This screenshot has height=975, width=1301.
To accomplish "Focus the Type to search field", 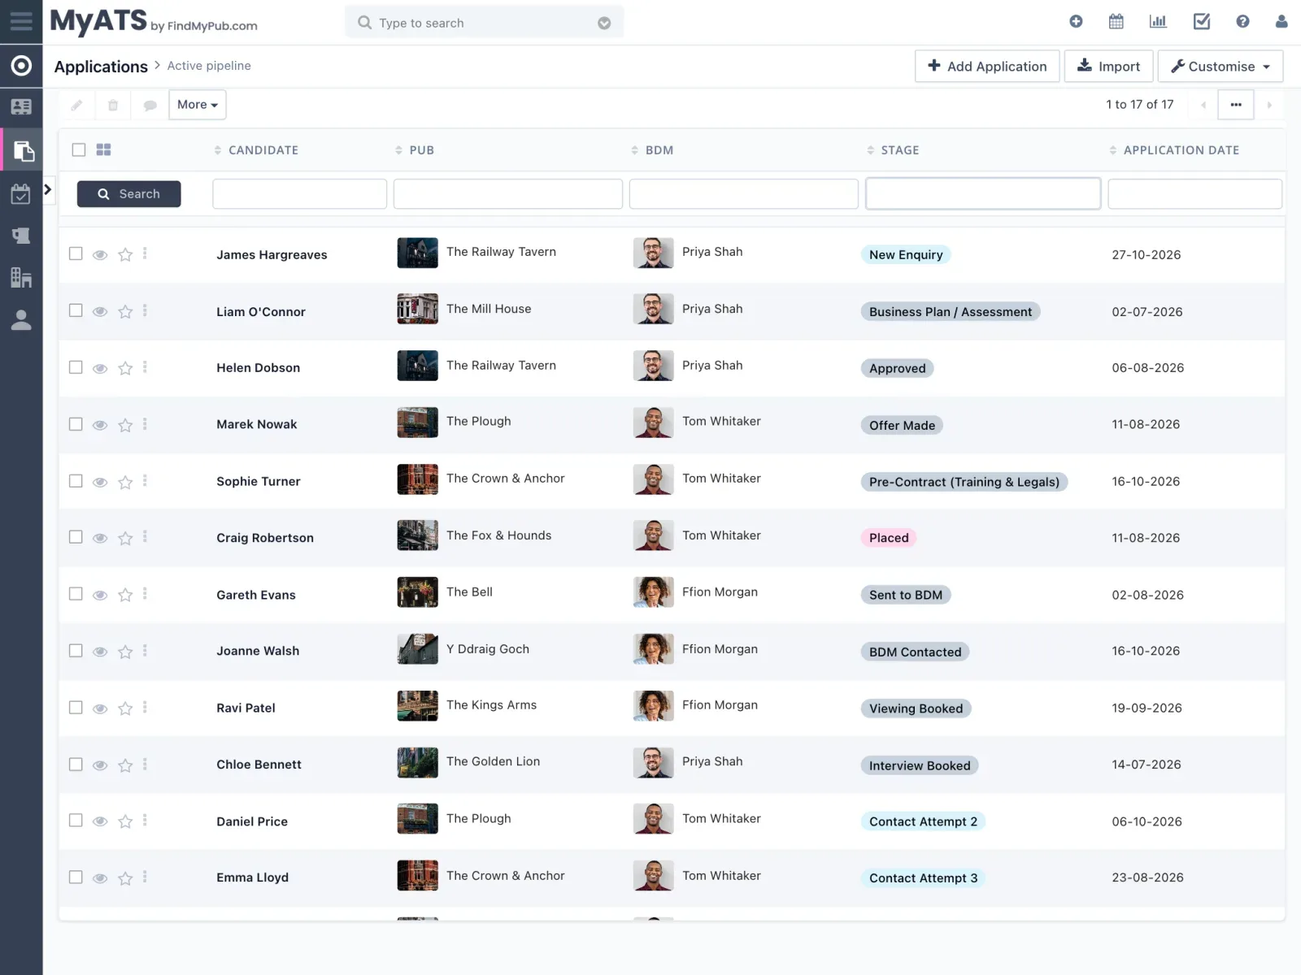I will [485, 23].
